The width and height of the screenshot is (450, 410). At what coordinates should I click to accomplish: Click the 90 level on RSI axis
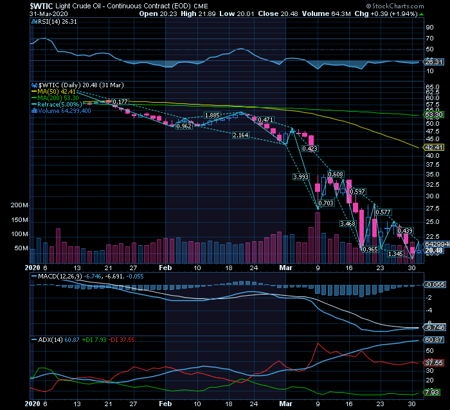430,28
